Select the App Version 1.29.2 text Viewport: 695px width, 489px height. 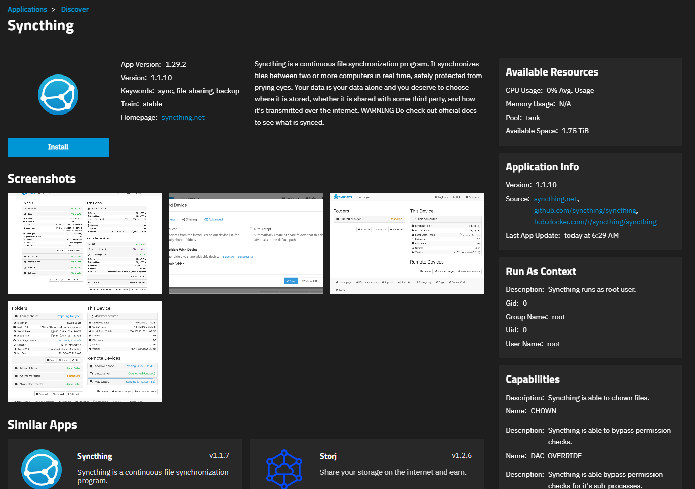153,64
